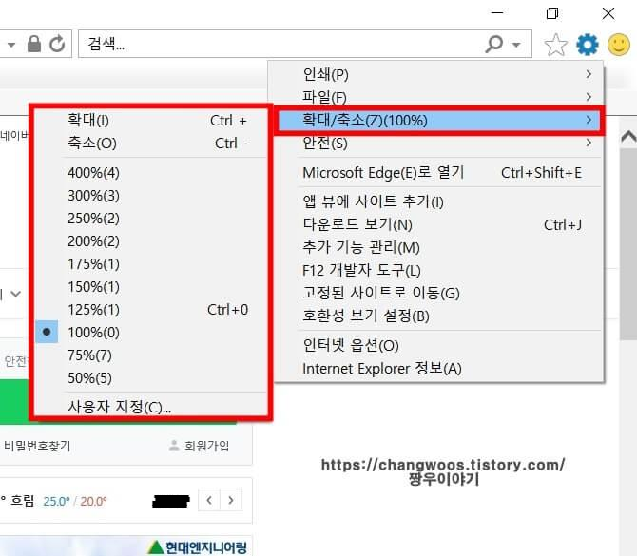Open the gear Tools menu icon
Screen dimensions: 637x556
[588, 45]
